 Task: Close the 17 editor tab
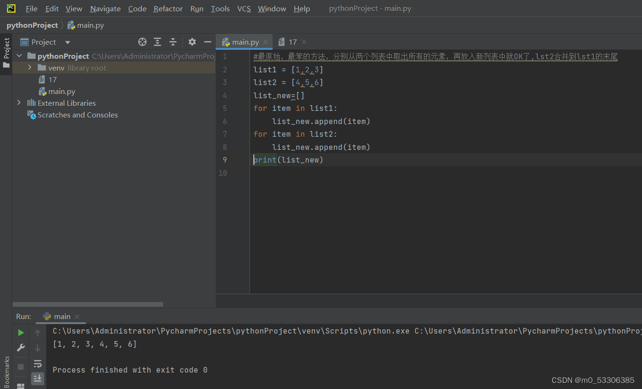(304, 42)
